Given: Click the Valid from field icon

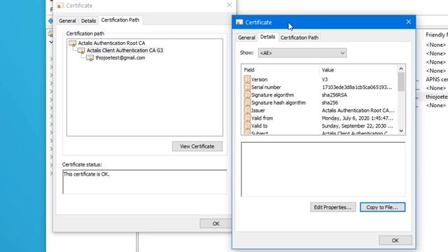Looking at the screenshot, I should tap(247, 118).
